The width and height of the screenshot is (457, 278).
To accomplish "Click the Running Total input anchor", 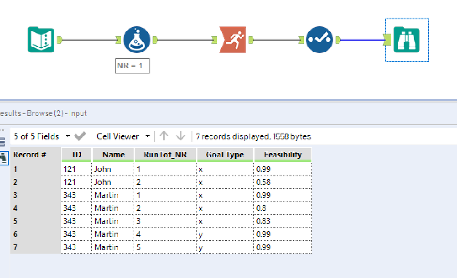I will (x=214, y=40).
